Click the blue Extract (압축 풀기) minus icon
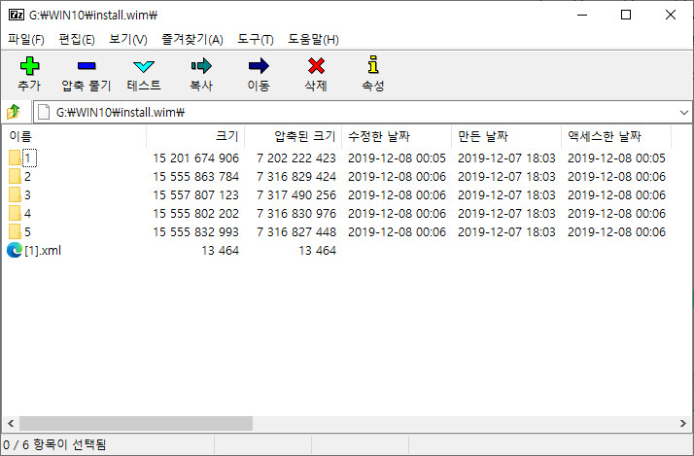The image size is (694, 456). coord(87,66)
